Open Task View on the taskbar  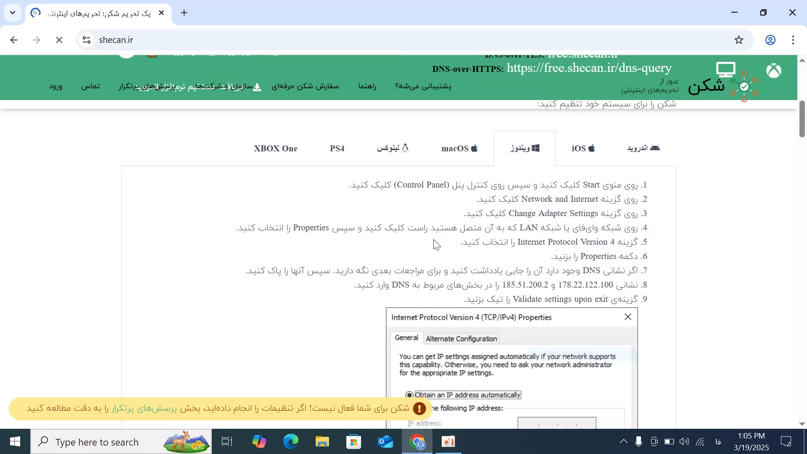[227, 442]
